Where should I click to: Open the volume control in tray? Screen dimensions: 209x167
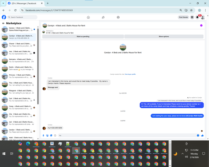[186, 157]
